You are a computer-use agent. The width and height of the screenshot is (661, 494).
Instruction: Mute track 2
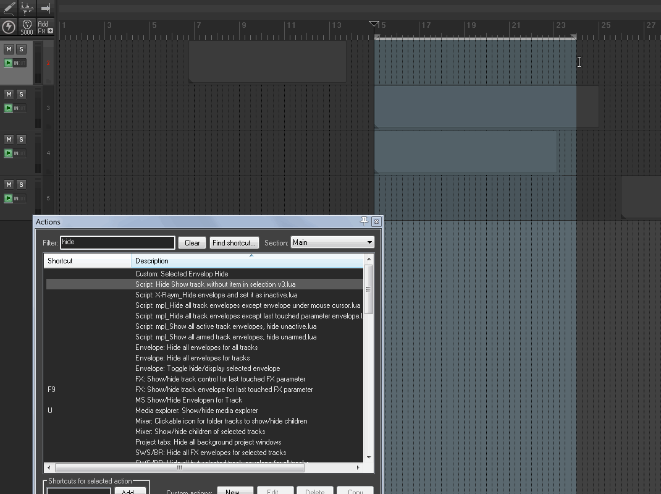pos(9,49)
